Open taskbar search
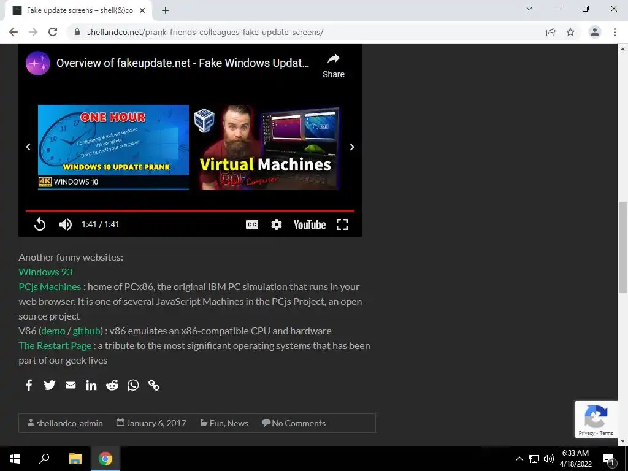 click(44, 459)
